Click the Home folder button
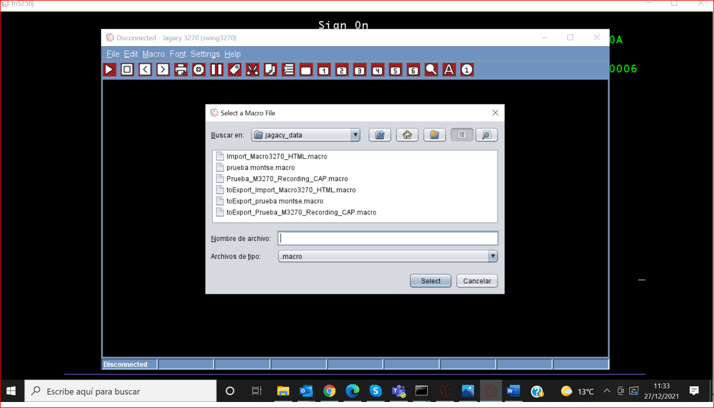714x408 pixels. coord(407,135)
